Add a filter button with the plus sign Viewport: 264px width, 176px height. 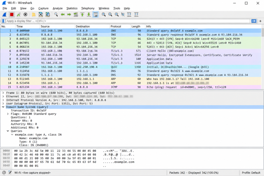[x=260, y=21]
